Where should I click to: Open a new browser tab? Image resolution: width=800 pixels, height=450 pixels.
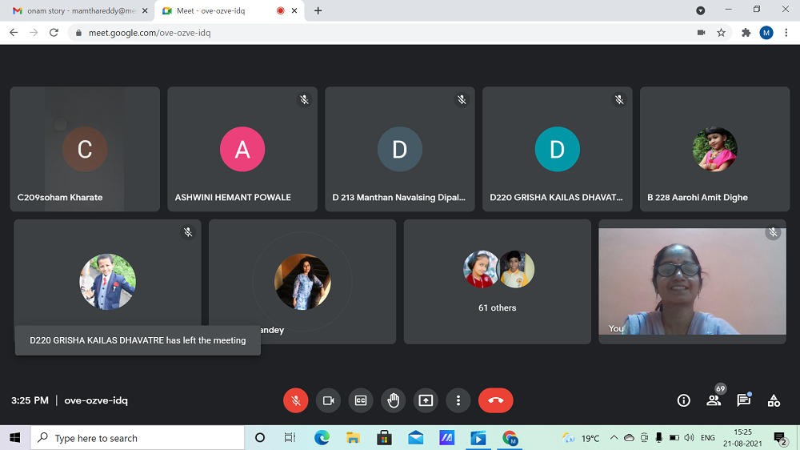pyautogui.click(x=318, y=10)
